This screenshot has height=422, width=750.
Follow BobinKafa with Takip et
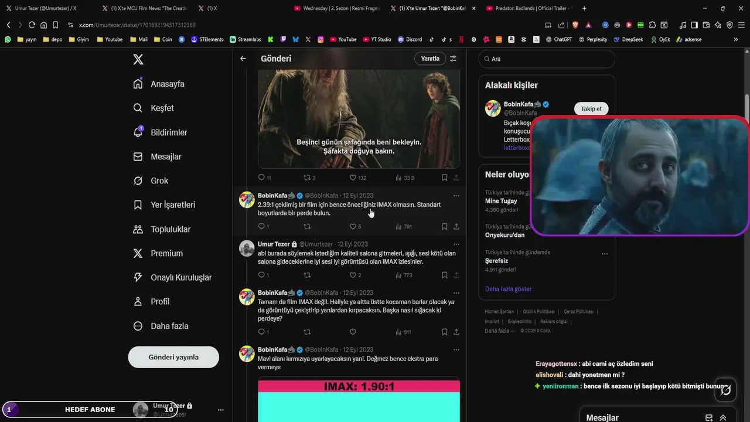click(x=591, y=108)
